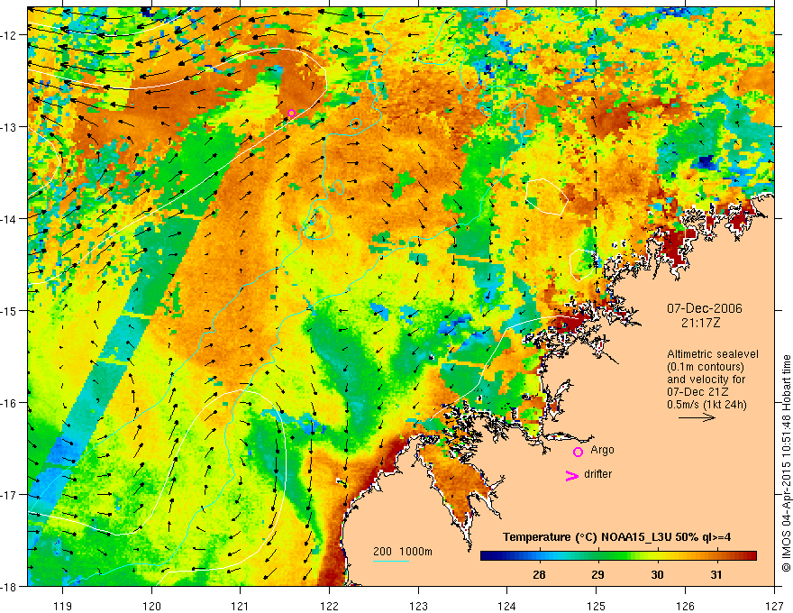
Task: Click the '-16' latitude axis label
Action: (x=10, y=403)
